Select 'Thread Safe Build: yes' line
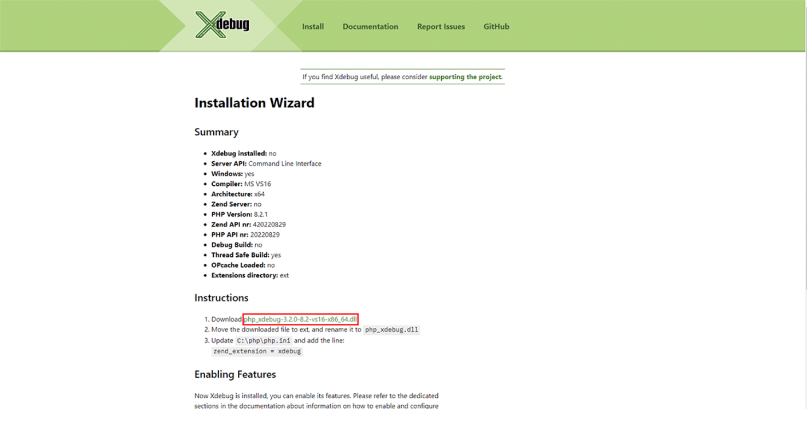Image resolution: width=807 pixels, height=425 pixels. [x=246, y=255]
